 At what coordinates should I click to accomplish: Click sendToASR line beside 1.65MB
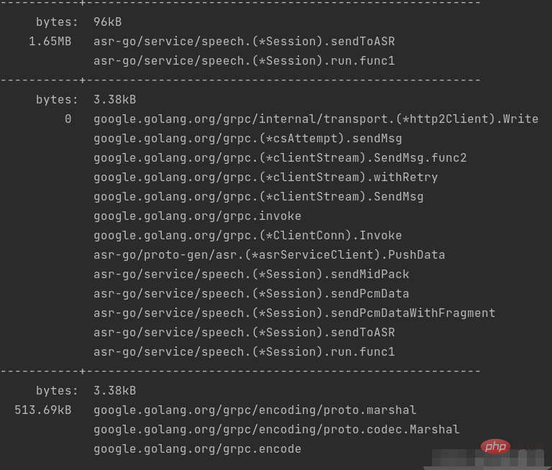coord(244,42)
